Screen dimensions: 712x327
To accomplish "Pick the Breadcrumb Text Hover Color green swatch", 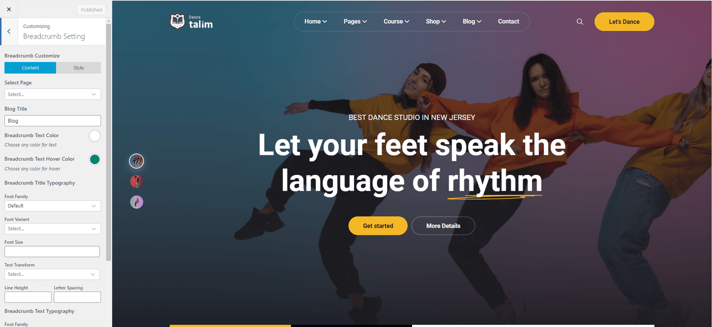I will [x=95, y=159].
